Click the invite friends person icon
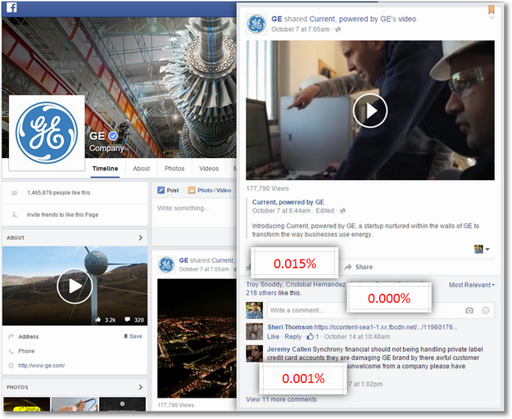This screenshot has width=512, height=419. [x=15, y=214]
